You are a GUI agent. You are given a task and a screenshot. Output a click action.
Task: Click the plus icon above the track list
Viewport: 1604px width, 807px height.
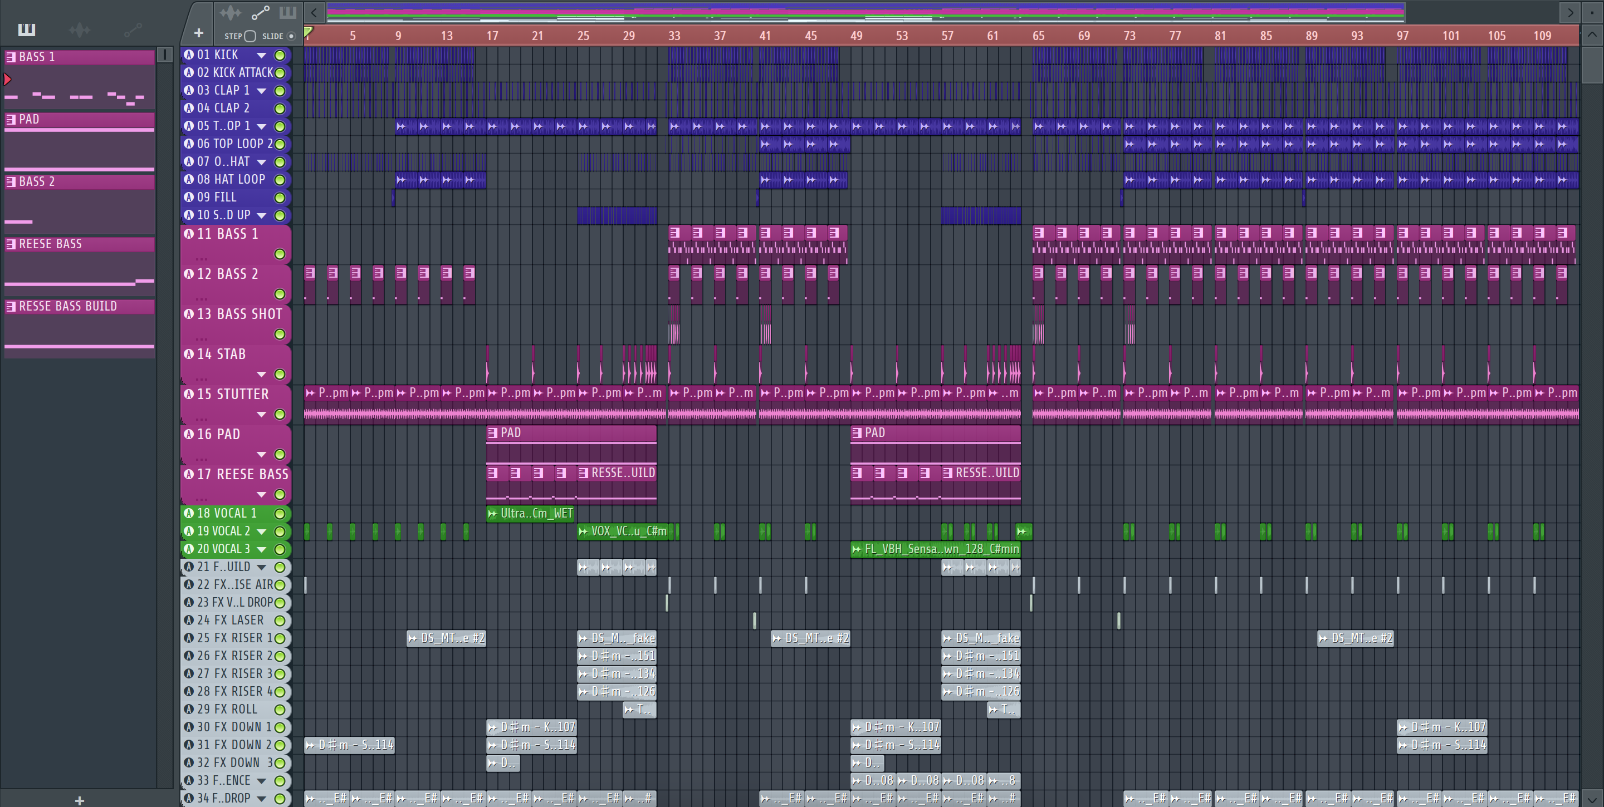tap(199, 33)
